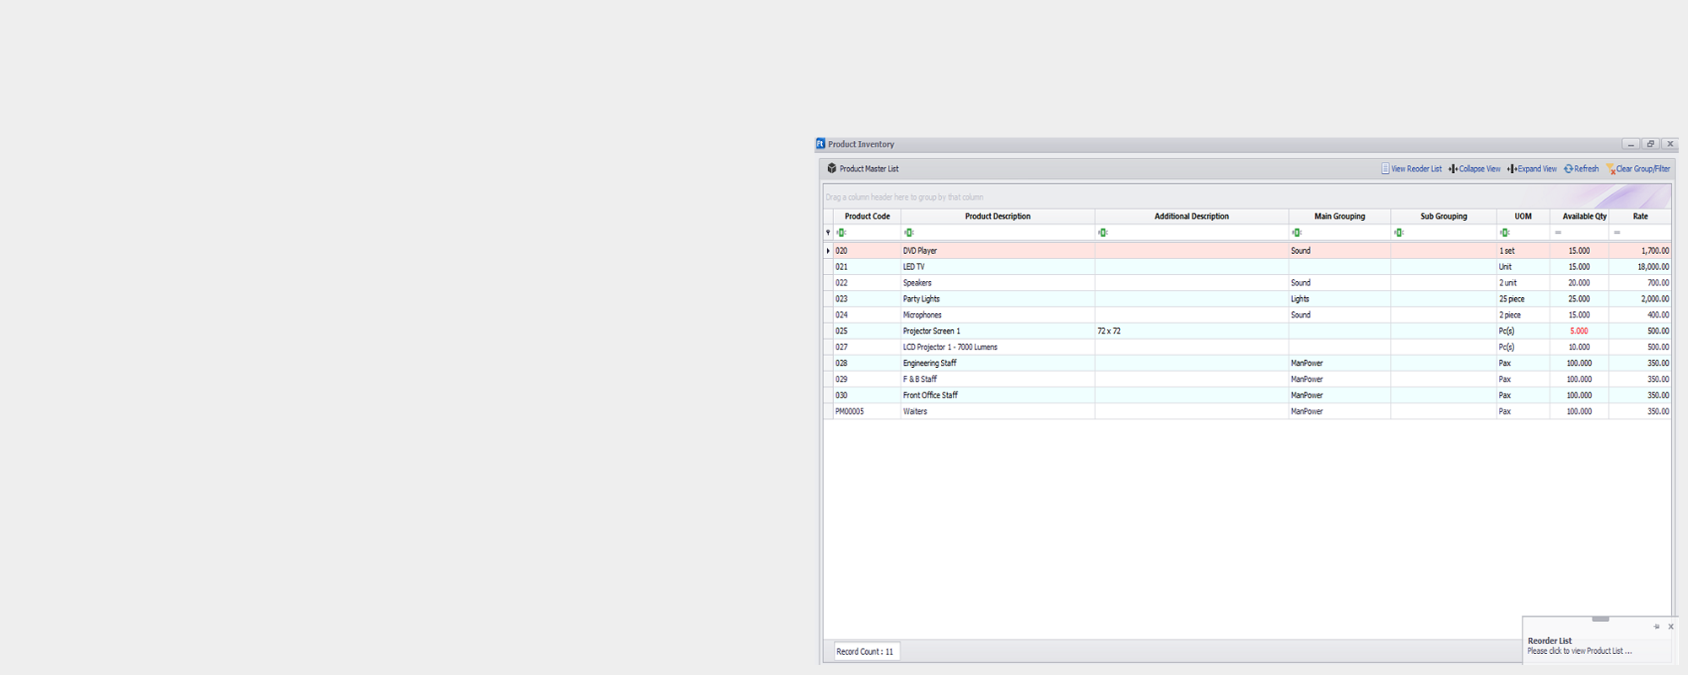Select the Speakers product row
Viewport: 1688px width, 675px height.
[x=1247, y=283]
